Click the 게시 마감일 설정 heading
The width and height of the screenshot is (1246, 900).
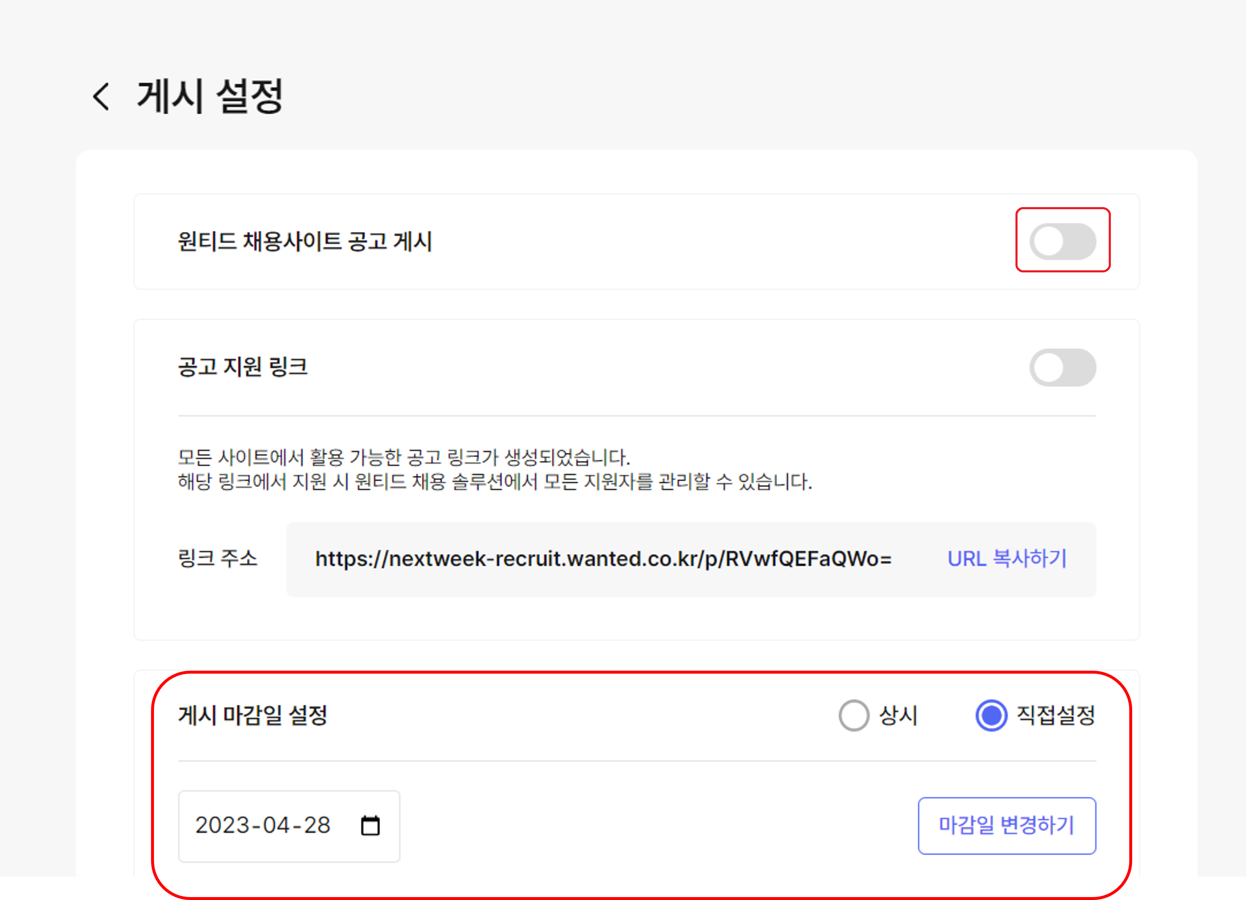click(x=253, y=715)
